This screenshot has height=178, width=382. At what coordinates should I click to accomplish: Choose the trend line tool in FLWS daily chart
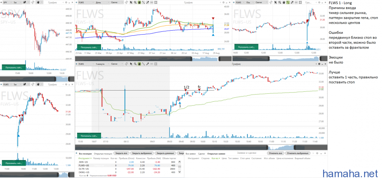point(144,2)
